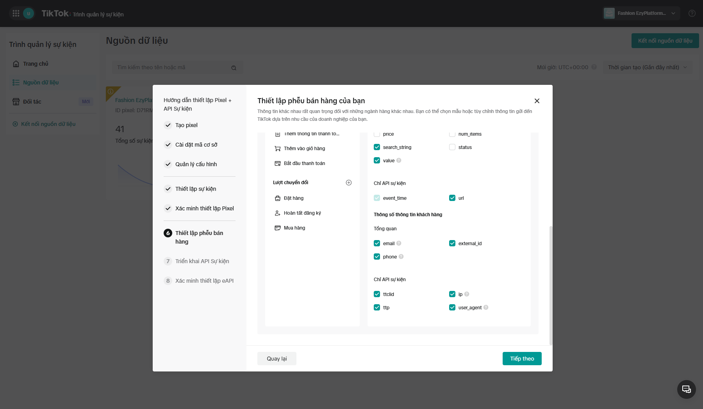Go to step 7 Triển khai API Sự kiện
The height and width of the screenshot is (409, 703).
pos(202,261)
